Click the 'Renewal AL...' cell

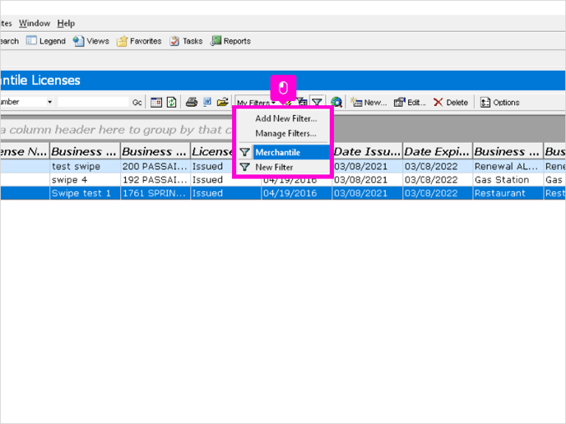tap(508, 166)
